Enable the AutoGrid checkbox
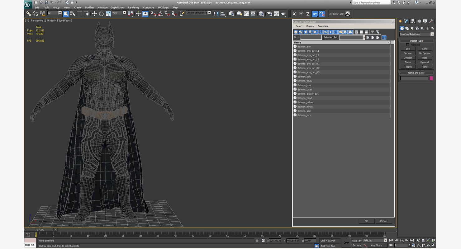The image size is (461, 249). point(407,45)
